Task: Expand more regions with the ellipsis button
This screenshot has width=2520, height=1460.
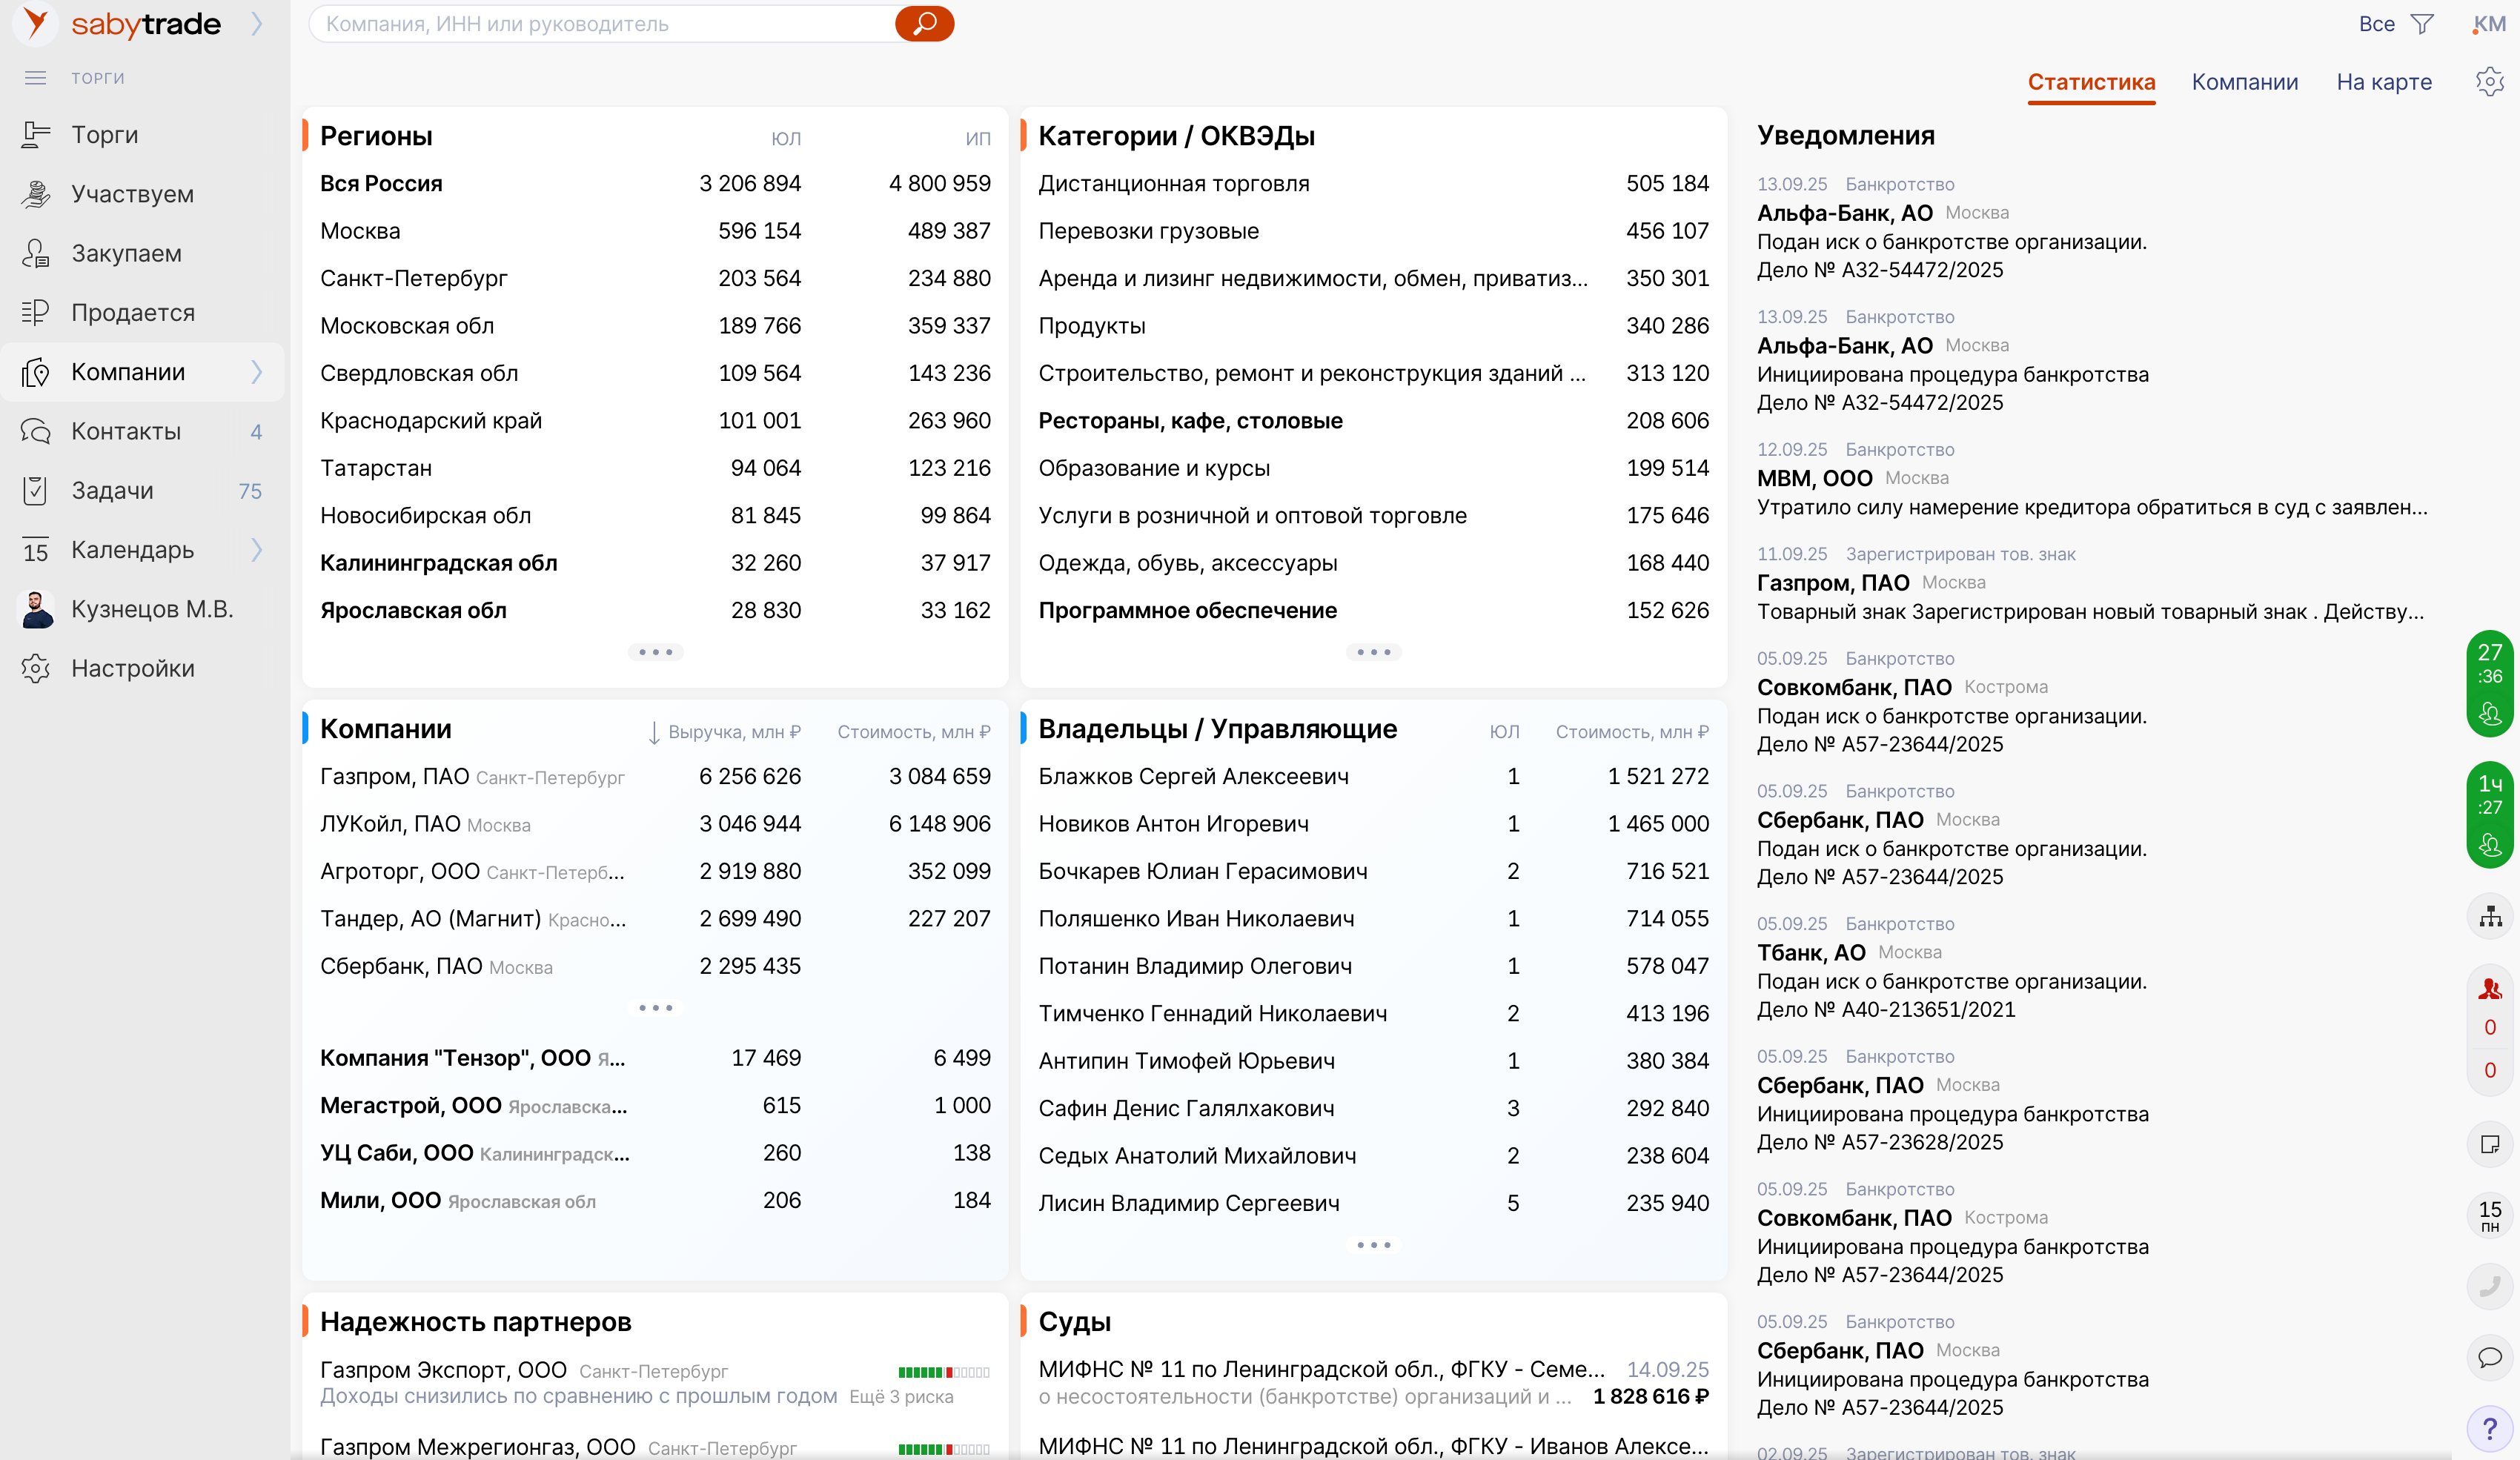Action: pos(655,652)
